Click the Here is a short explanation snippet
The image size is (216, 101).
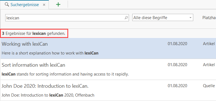coord(50,53)
